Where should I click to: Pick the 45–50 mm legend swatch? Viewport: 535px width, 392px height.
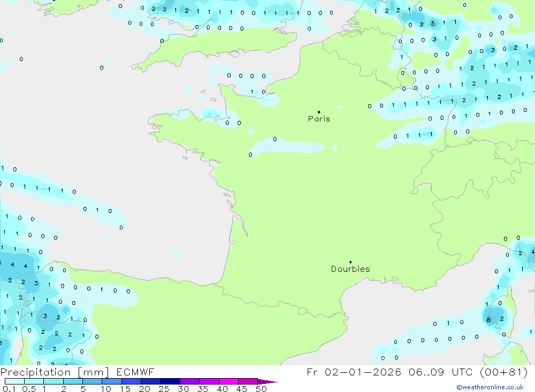pos(248,381)
